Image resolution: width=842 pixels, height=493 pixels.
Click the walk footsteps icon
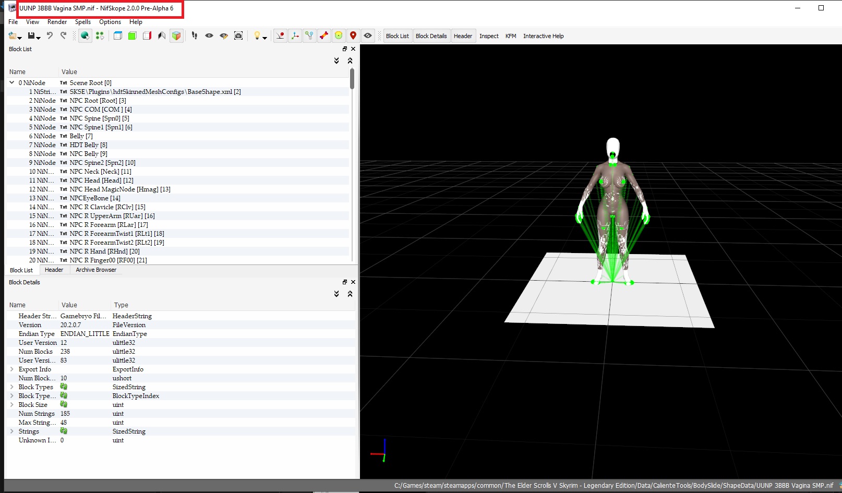point(195,35)
